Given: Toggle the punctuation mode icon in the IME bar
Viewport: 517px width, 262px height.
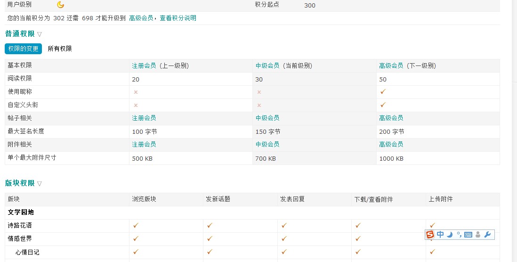Looking at the screenshot, I should click(x=458, y=234).
